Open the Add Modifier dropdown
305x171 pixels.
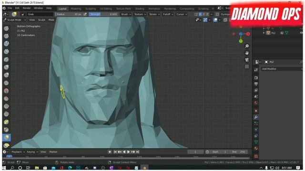(x=282, y=69)
